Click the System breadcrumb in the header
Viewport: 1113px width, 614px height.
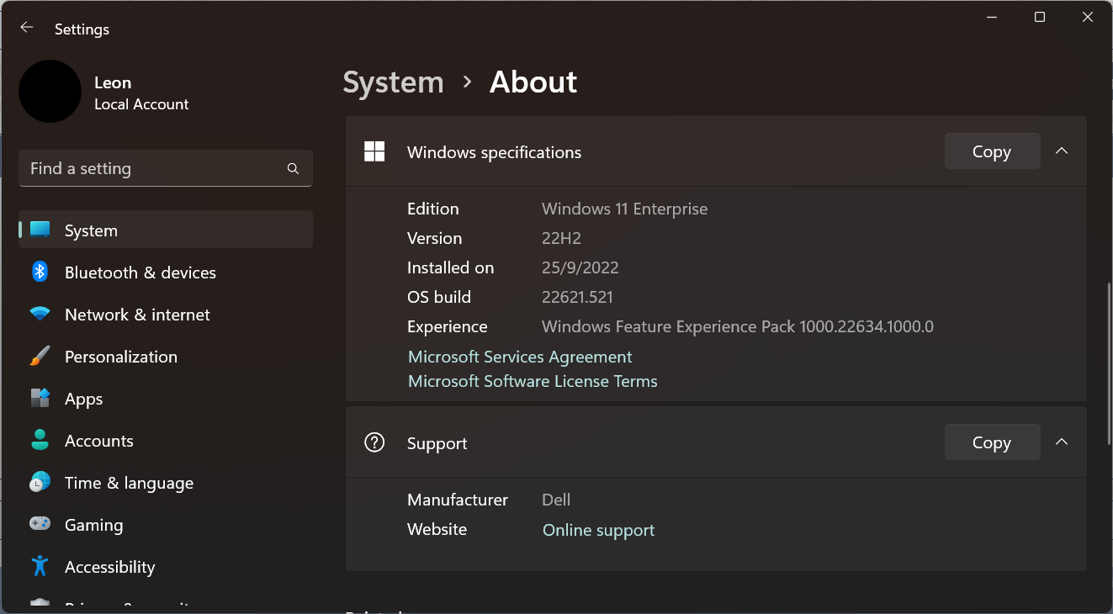393,82
